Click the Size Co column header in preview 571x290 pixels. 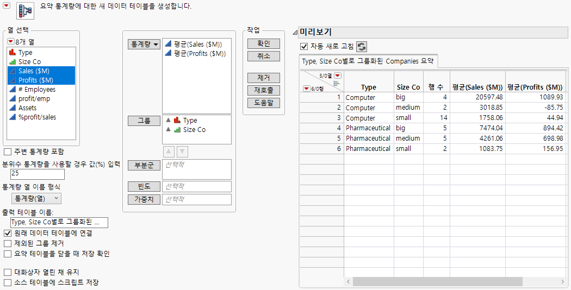point(408,87)
